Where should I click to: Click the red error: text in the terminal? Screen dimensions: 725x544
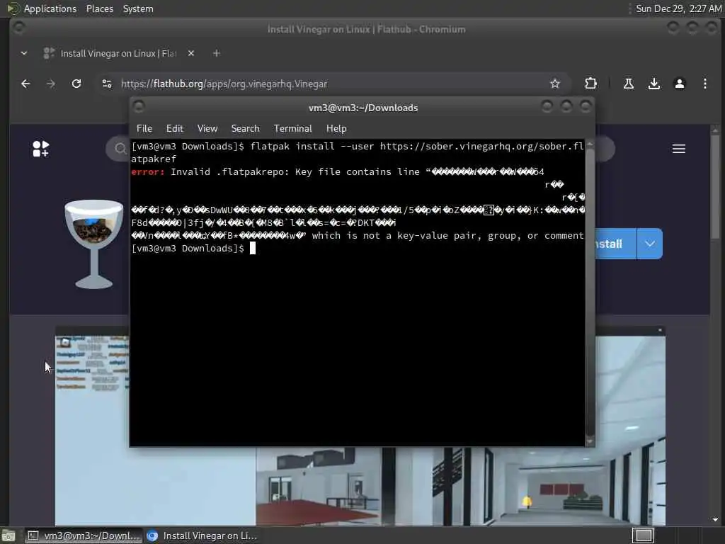pyautogui.click(x=147, y=172)
